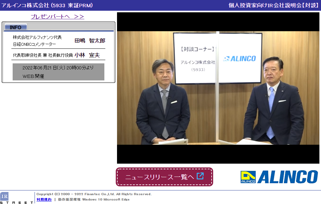Click the copyright text Finantec Co.,Ltd.
Image resolution: width=321 pixels, height=204 pixels.
pos(100,194)
